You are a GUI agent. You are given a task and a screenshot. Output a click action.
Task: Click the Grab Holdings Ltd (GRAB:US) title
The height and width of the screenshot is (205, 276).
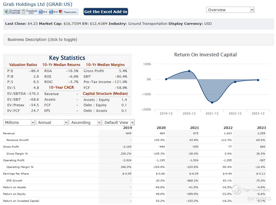tap(38, 4)
